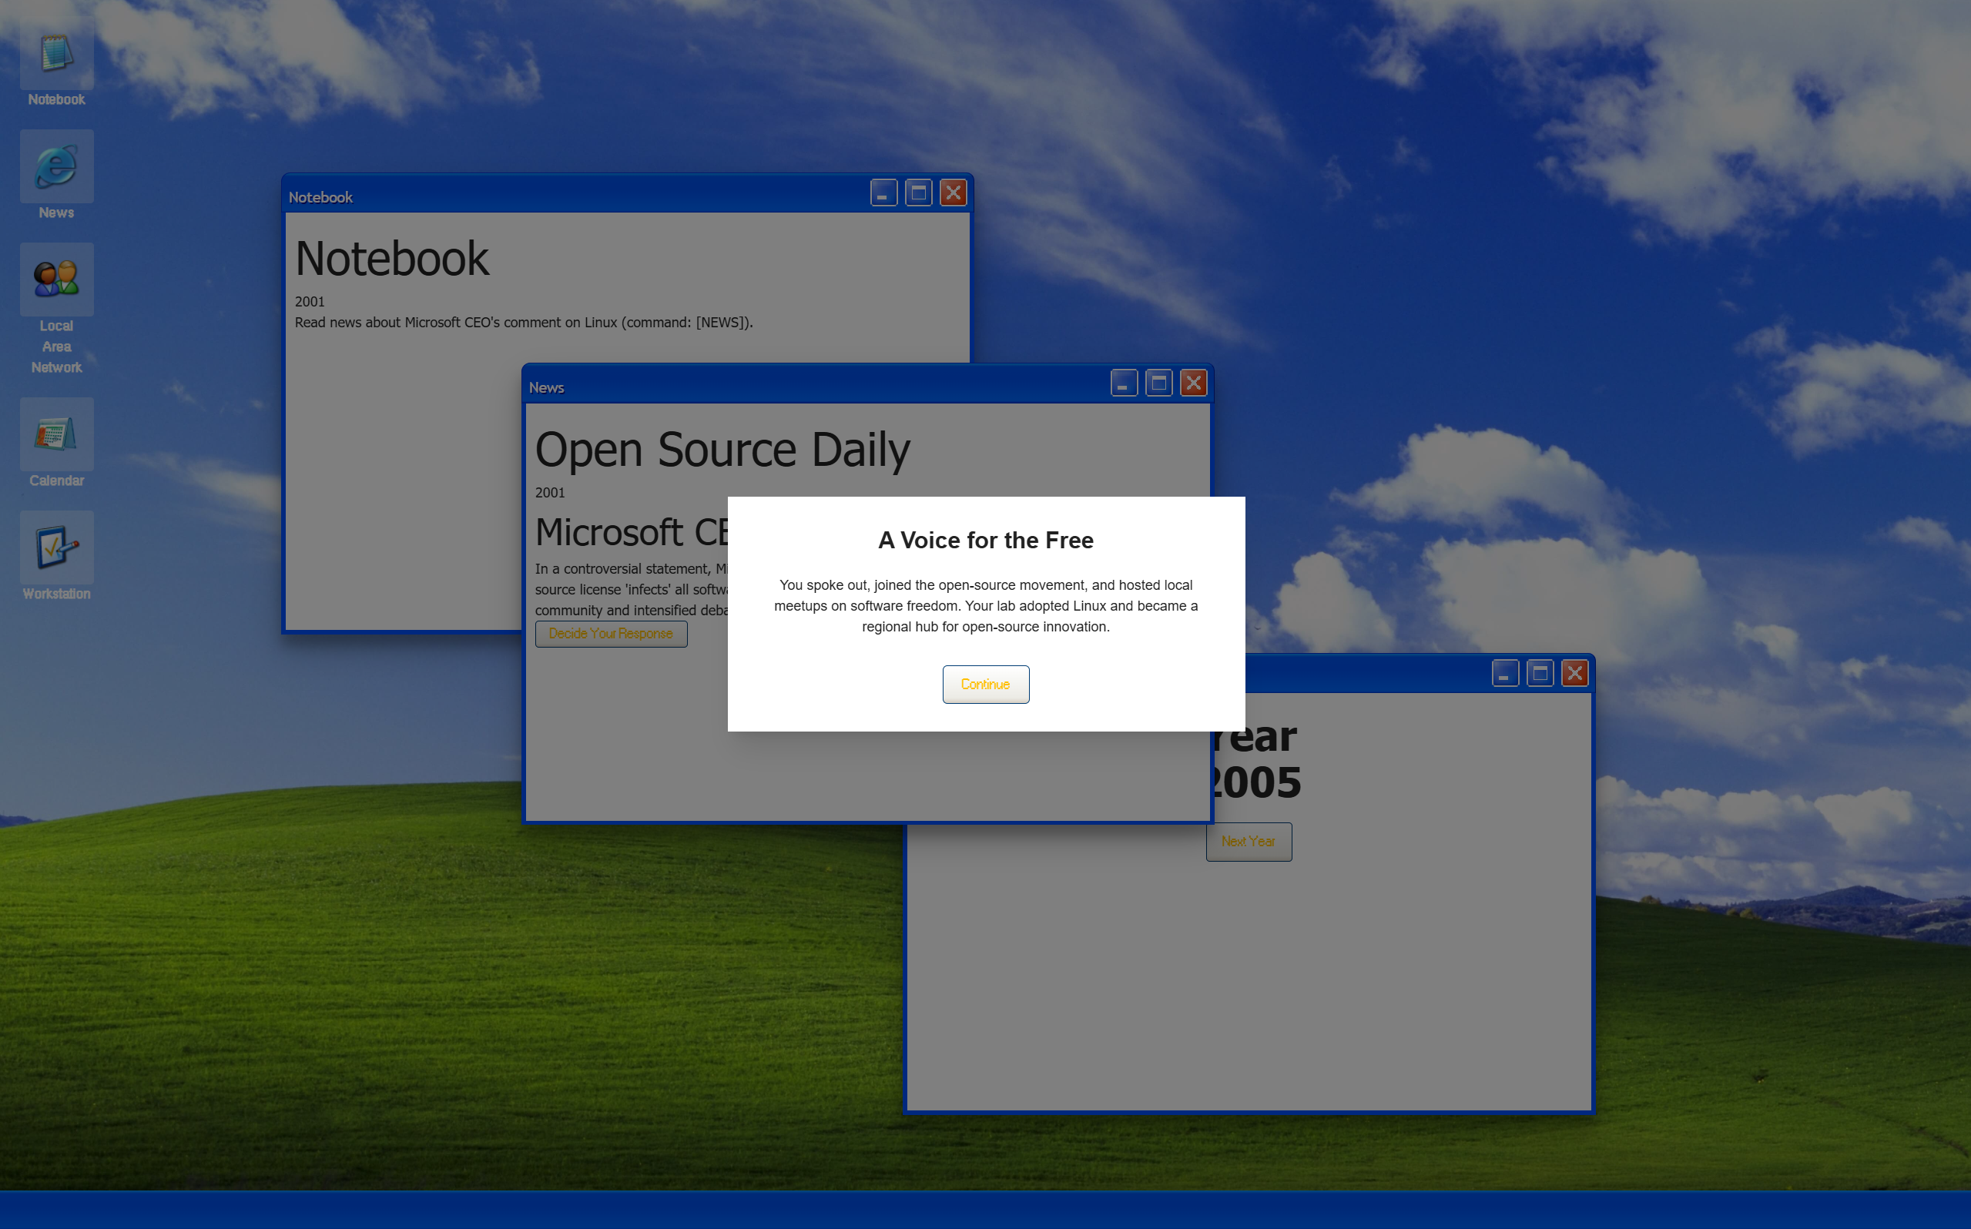Click Continue in the dialog
Viewport: 1971px width, 1229px height.
985,685
